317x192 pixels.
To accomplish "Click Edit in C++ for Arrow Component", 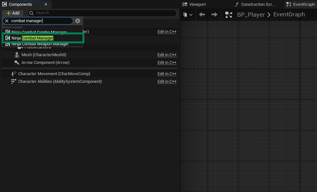I will 167,63.
